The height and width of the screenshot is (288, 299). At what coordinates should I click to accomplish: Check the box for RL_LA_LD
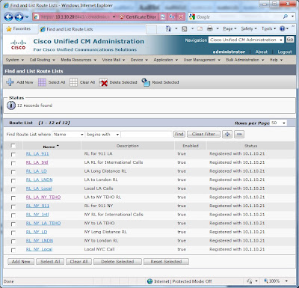point(13,172)
